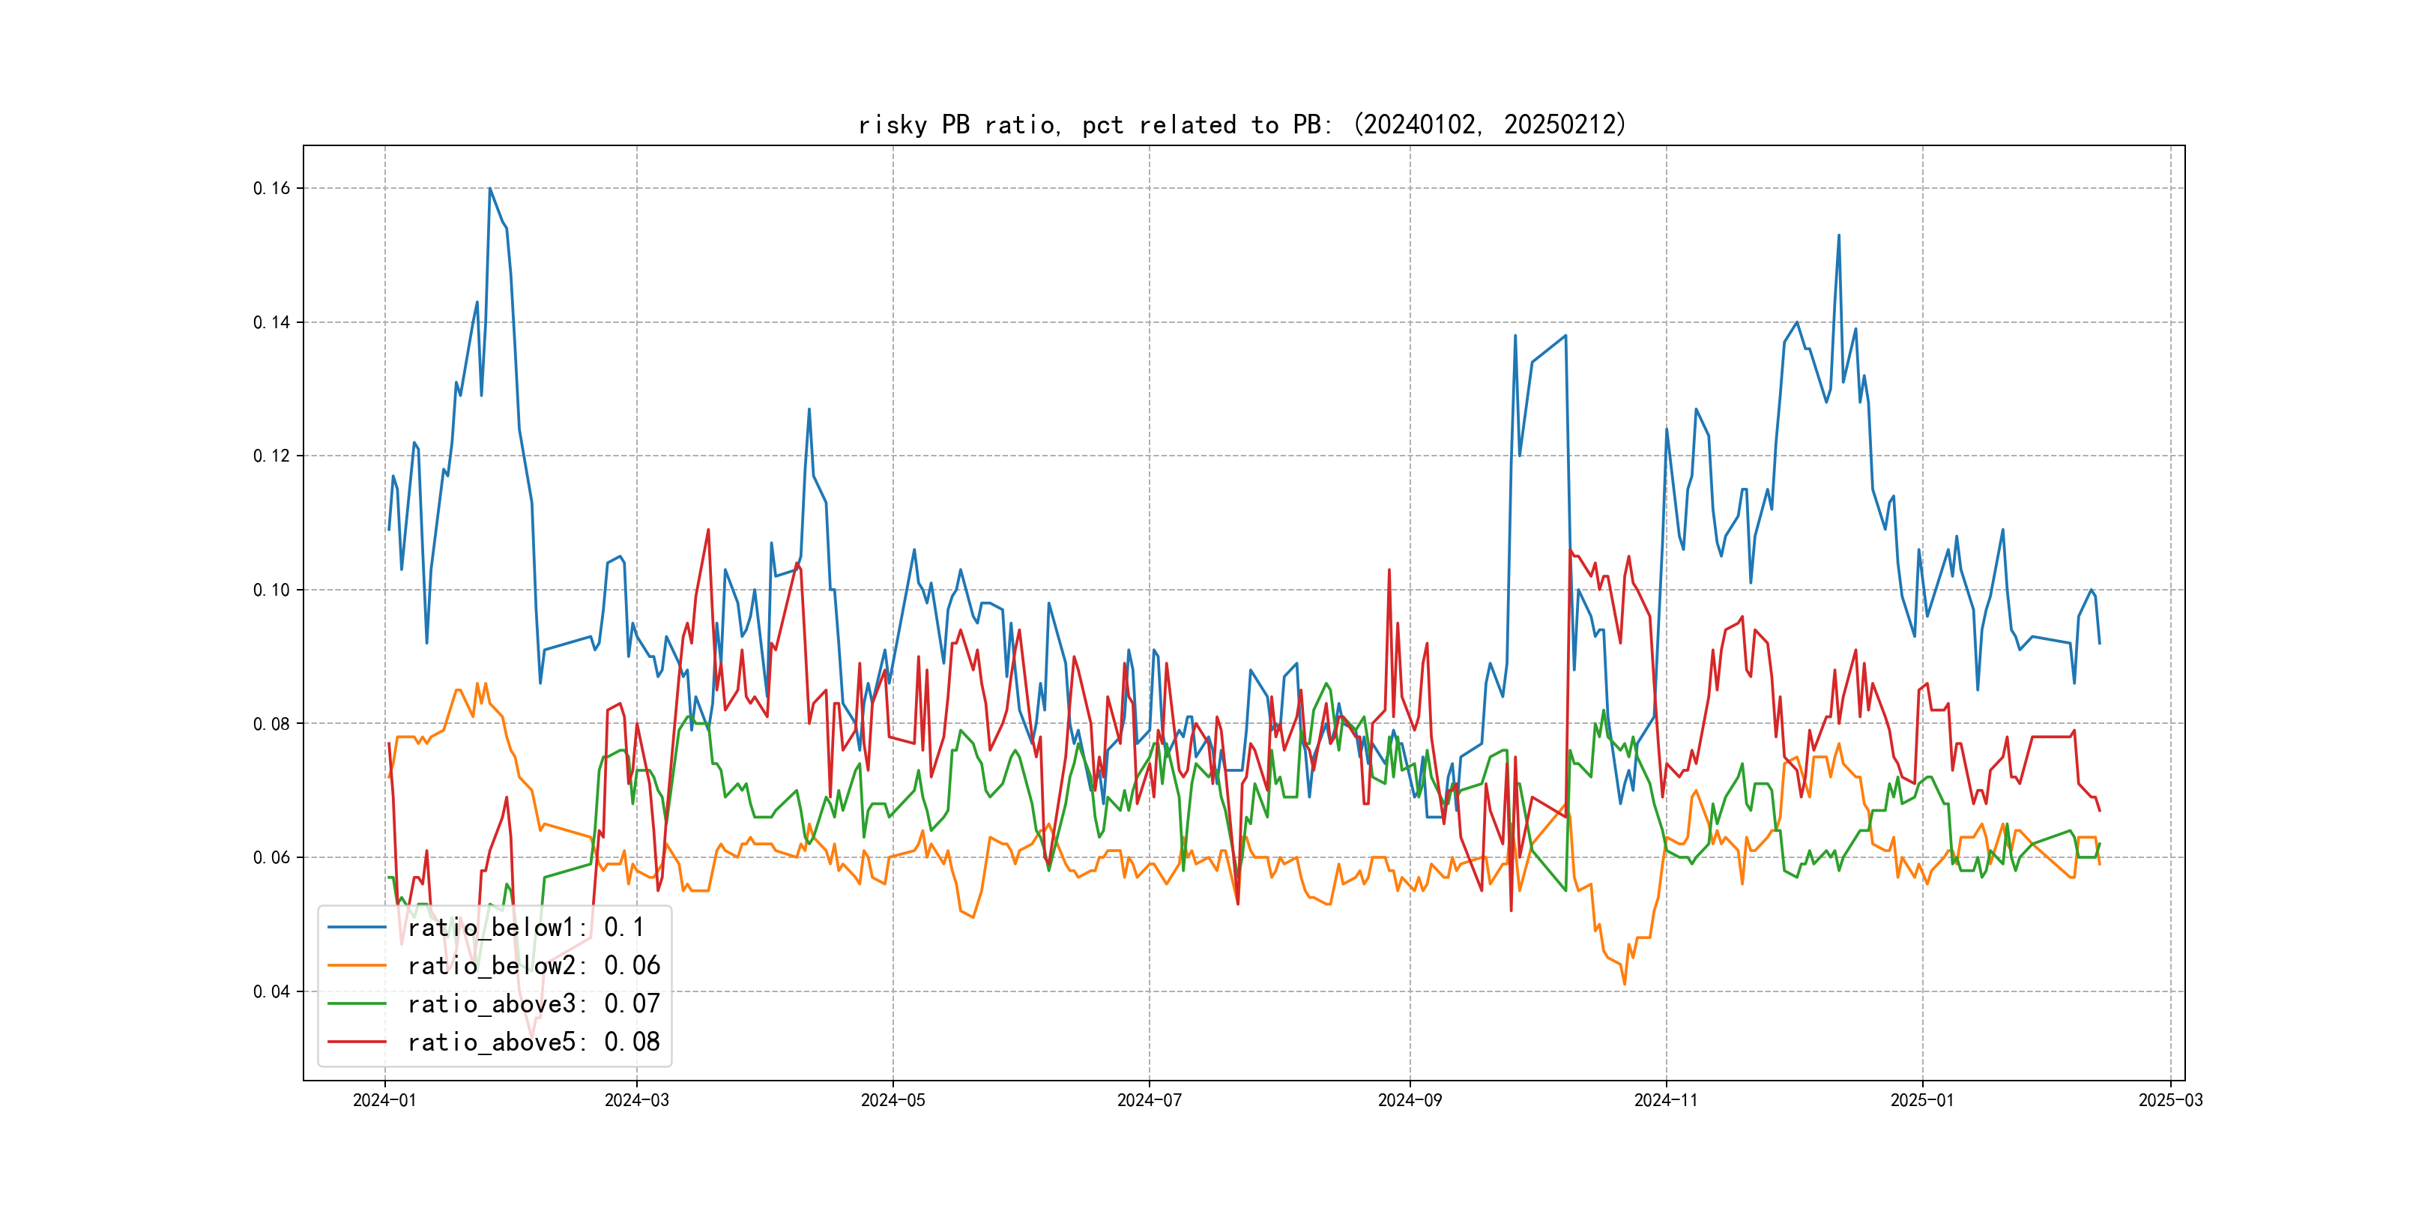Click the 0.14 y-axis tick label

[271, 322]
